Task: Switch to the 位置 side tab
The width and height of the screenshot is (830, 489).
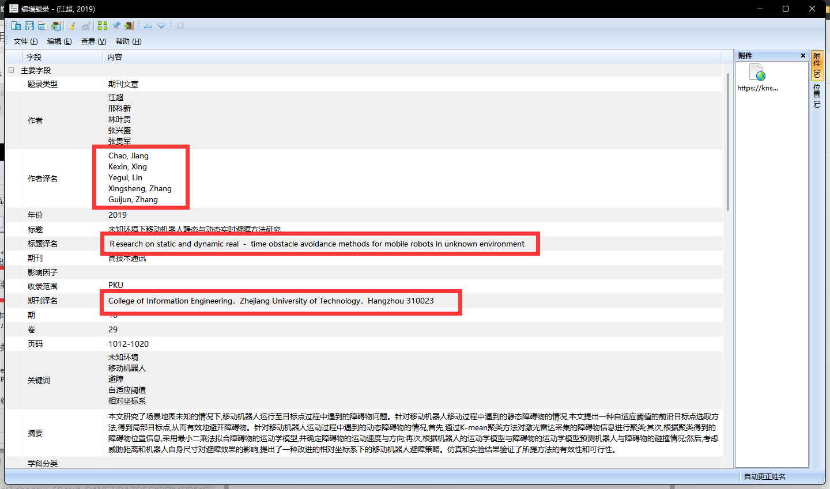Action: tap(817, 94)
